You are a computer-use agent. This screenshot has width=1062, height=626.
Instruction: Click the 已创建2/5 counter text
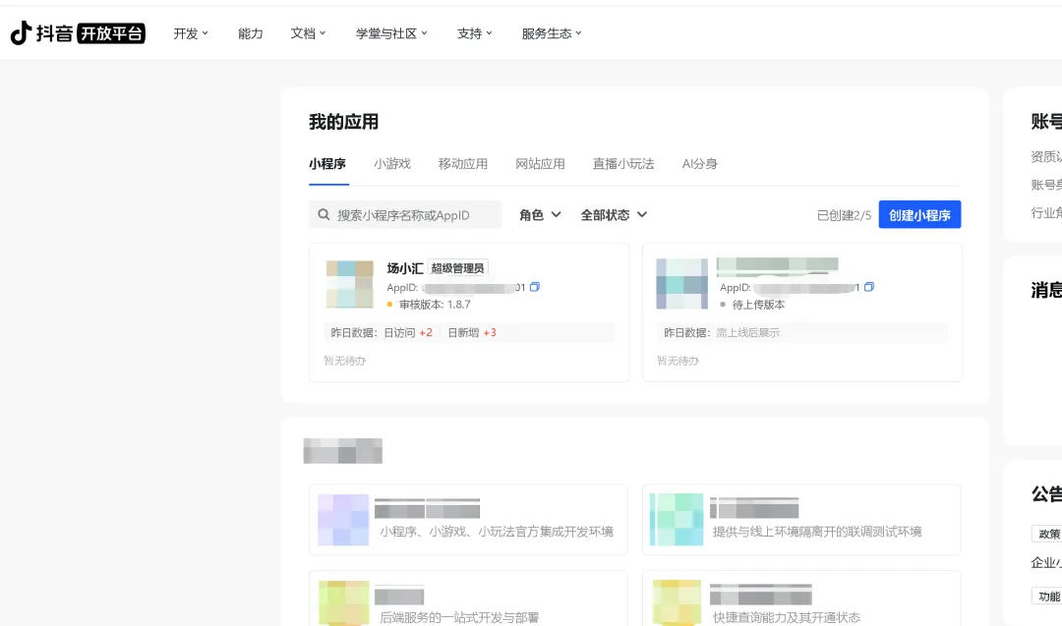844,215
